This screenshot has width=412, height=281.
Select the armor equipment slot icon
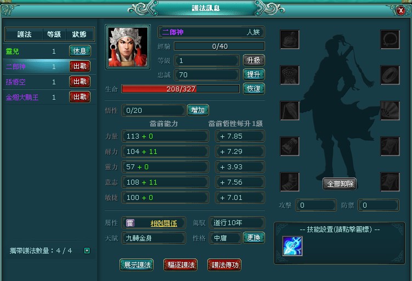tap(290, 75)
